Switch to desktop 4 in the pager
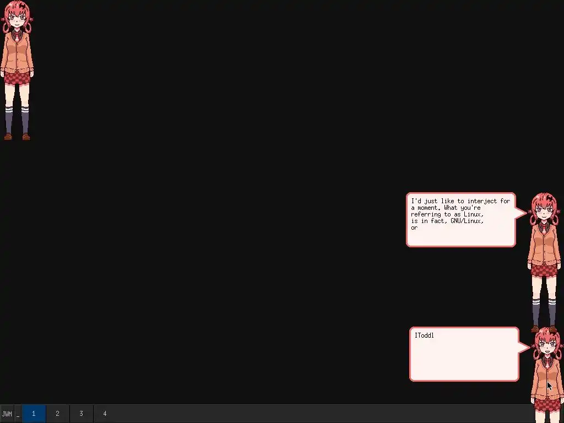Image resolution: width=564 pixels, height=423 pixels. point(105,414)
